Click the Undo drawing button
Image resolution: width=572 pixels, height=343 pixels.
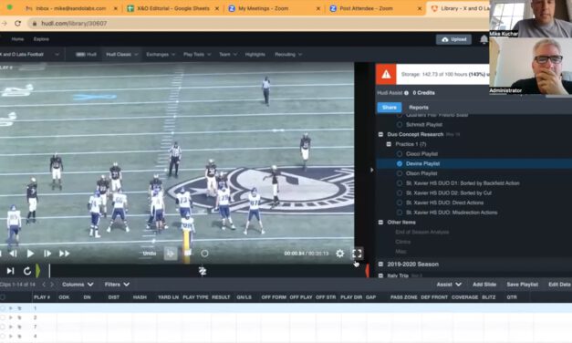tap(150, 254)
